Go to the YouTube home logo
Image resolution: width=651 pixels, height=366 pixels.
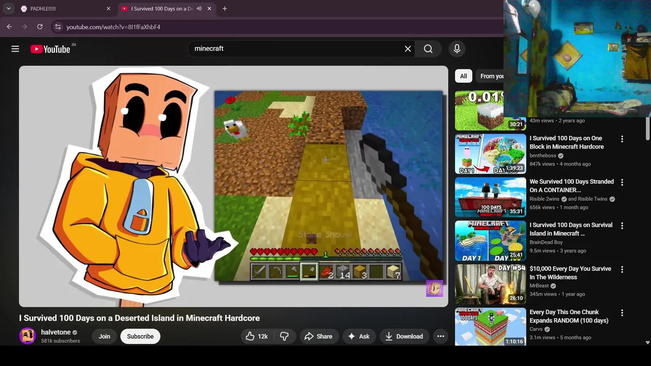pyautogui.click(x=50, y=49)
